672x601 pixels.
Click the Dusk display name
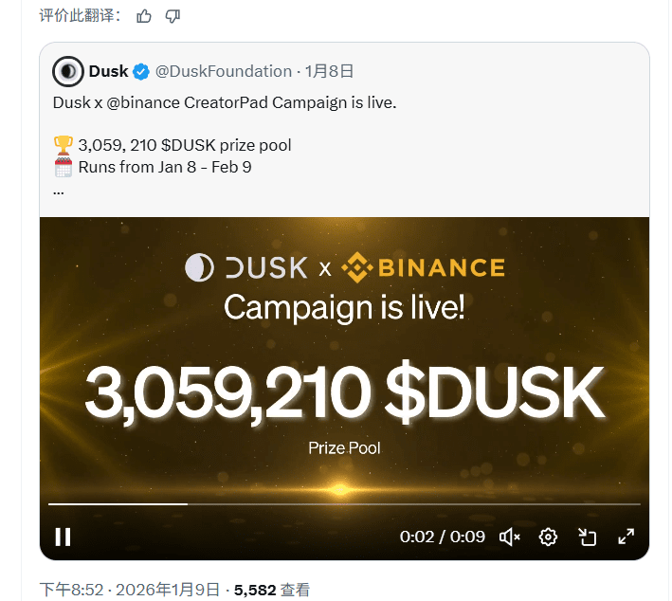(108, 71)
